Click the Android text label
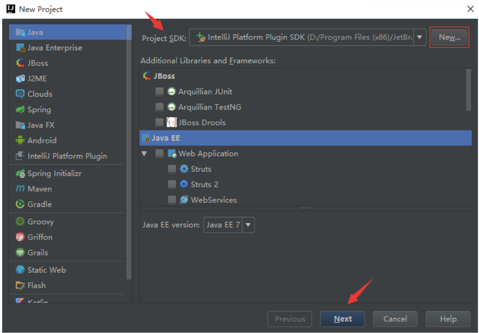Image resolution: width=479 pixels, height=333 pixels. click(x=42, y=140)
